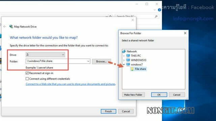Screen dimensions: 216x121
Task: Click the Network root icon in tree
Action: [124, 51]
